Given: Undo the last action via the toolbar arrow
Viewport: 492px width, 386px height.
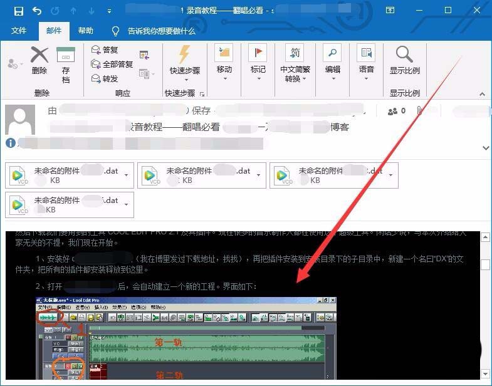Looking at the screenshot, I should tap(37, 11).
